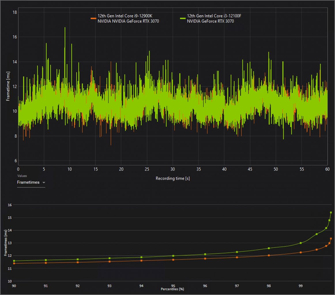Click the green data point at percentile 95
This screenshot has width=335, height=295.
pos(173,256)
